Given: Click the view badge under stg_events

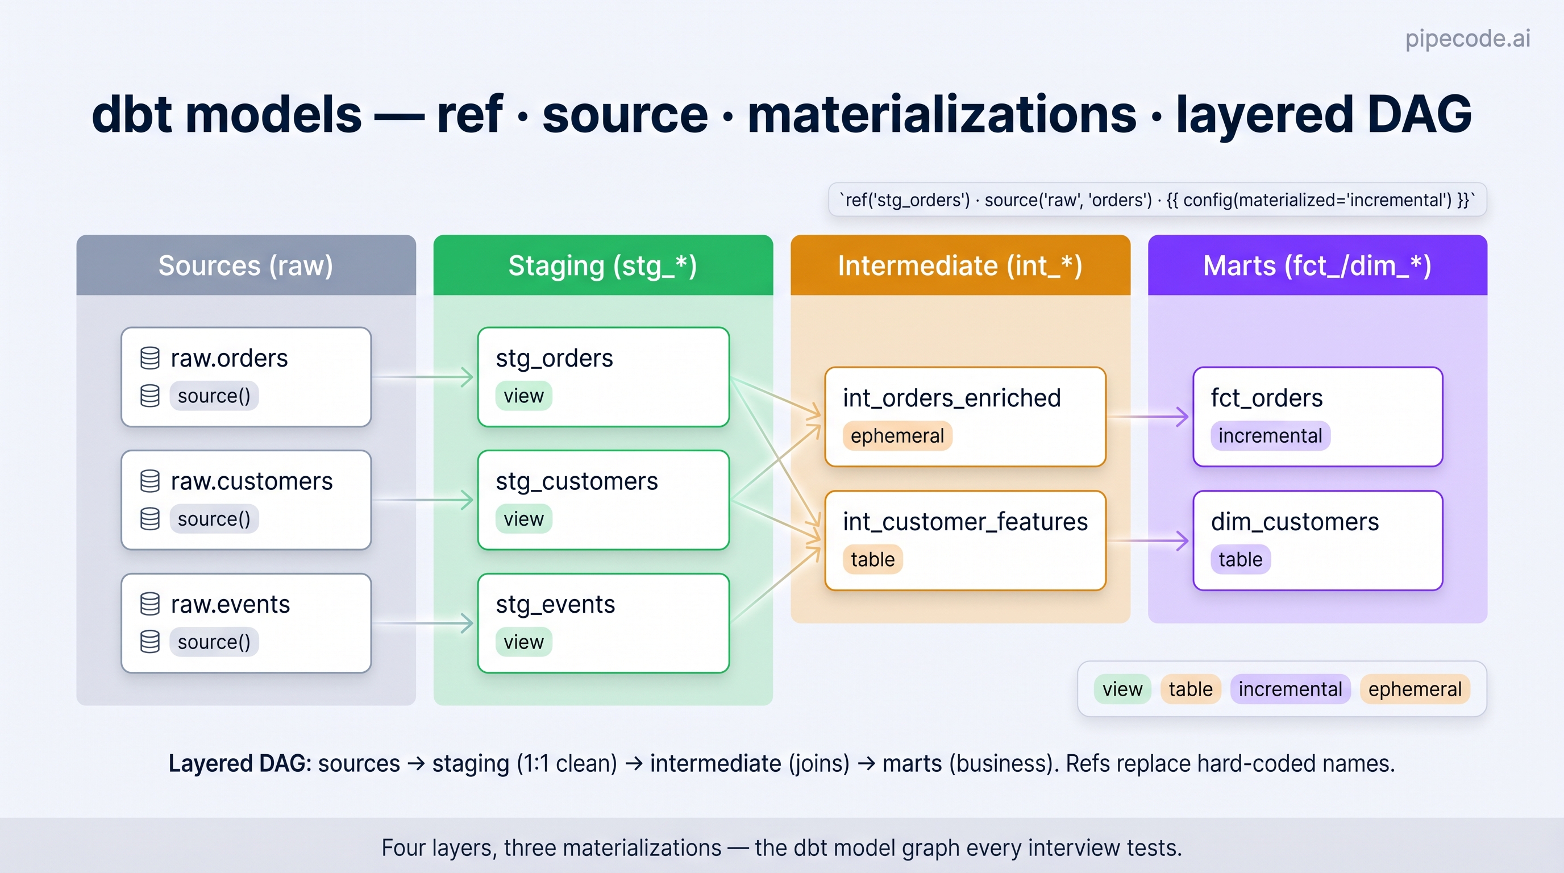Looking at the screenshot, I should [523, 642].
